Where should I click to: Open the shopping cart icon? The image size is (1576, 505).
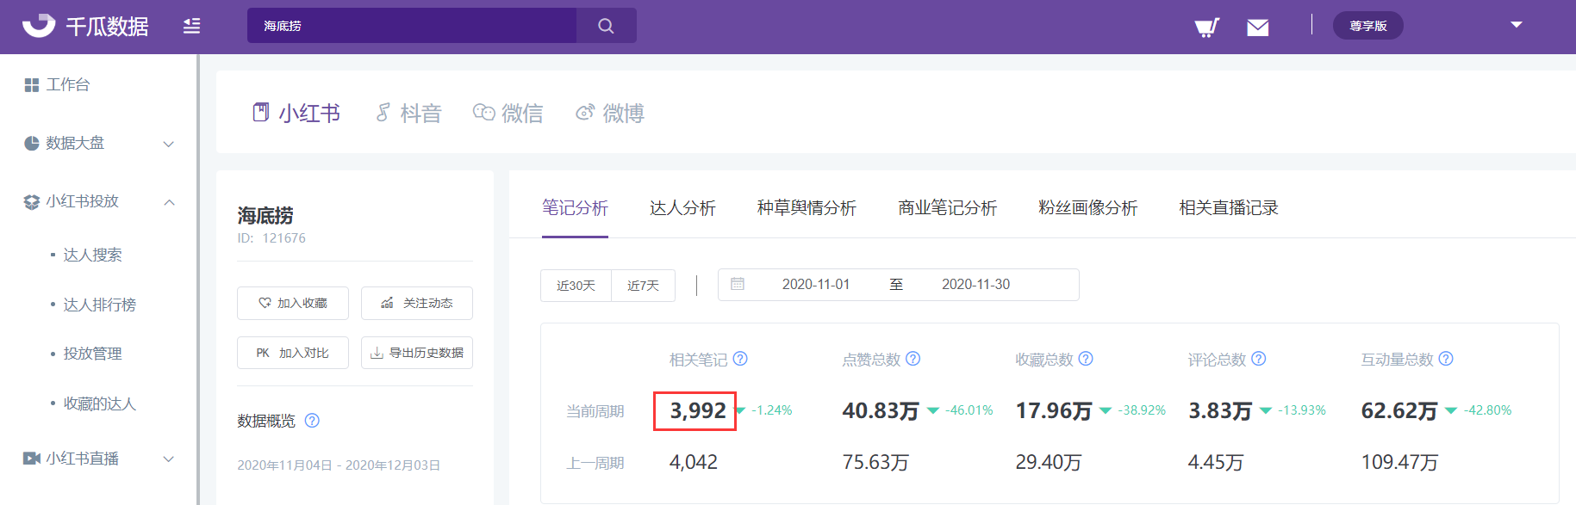coord(1206,27)
